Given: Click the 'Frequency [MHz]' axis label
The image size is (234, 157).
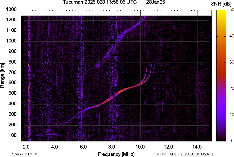Looking at the screenshot, I should (x=116, y=154).
